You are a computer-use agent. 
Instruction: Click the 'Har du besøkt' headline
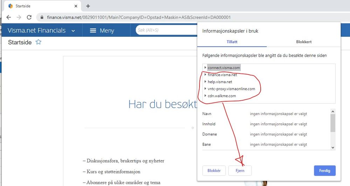163,104
